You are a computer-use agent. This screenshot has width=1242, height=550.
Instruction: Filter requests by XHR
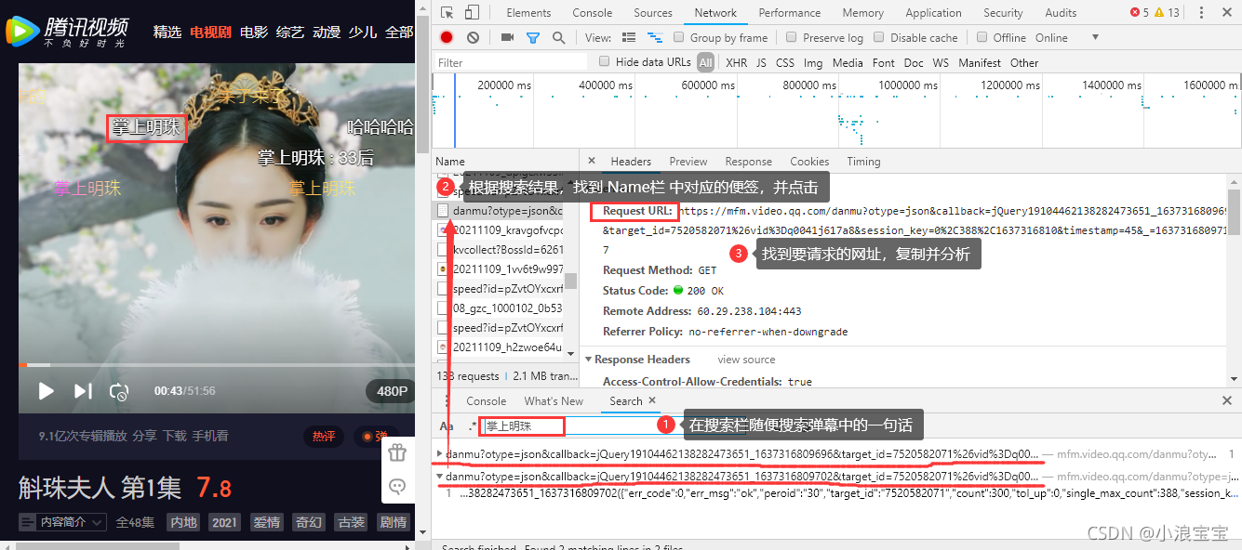click(736, 62)
